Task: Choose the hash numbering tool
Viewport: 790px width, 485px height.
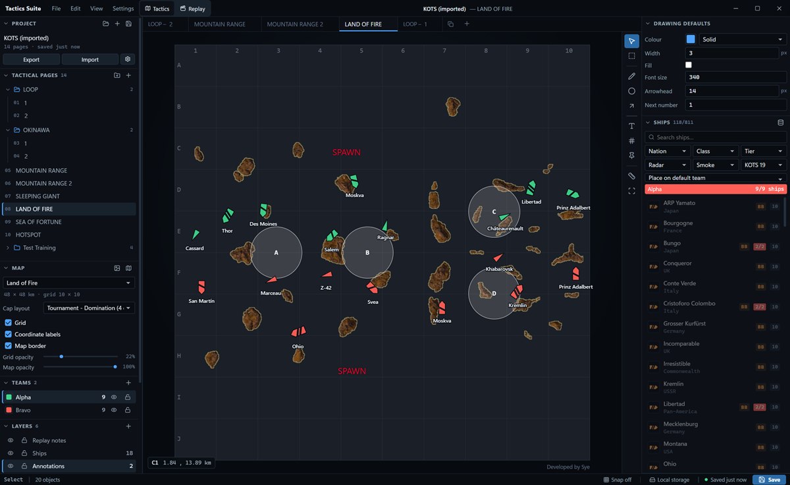Action: click(x=631, y=140)
